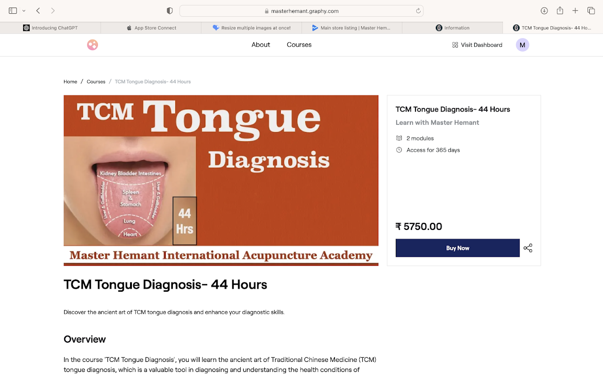Image resolution: width=603 pixels, height=377 pixels.
Task: Show the tab overview icon
Action: click(x=591, y=10)
